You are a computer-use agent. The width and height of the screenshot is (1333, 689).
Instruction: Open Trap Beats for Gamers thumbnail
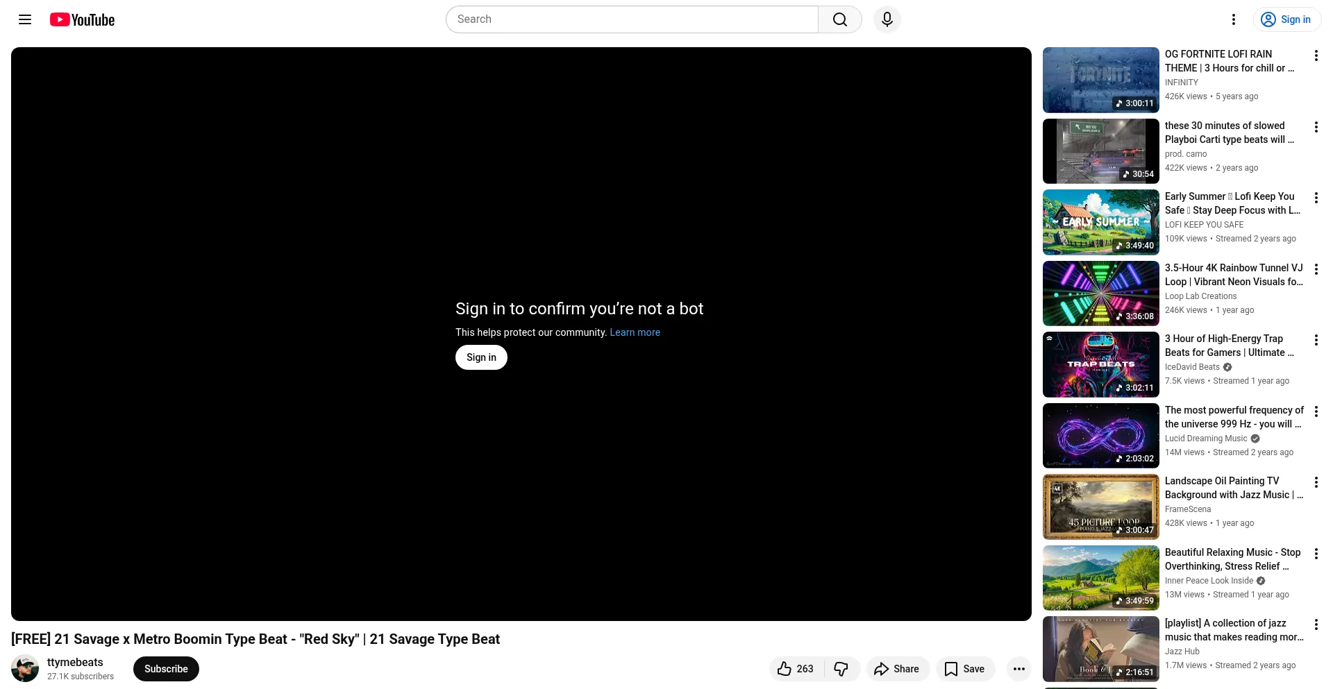(x=1101, y=364)
